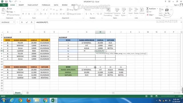The image size is (183, 103).
Task: Open Insert Function fx button
Action: coord(31,22)
